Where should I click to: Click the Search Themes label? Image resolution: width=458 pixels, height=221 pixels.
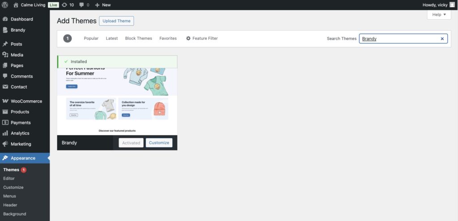click(341, 39)
